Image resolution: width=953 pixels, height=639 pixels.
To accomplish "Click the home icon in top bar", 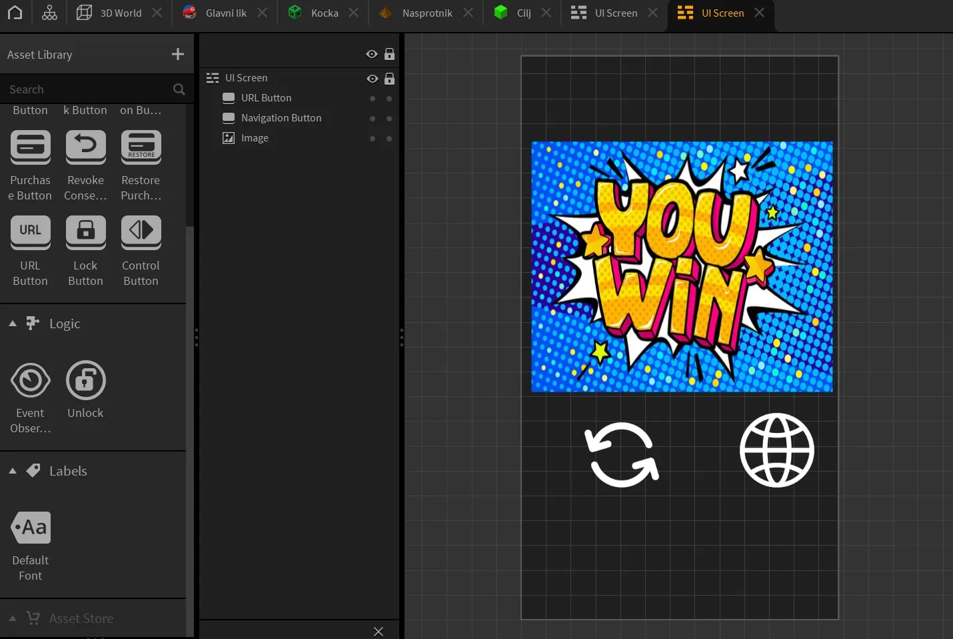I will click(15, 13).
